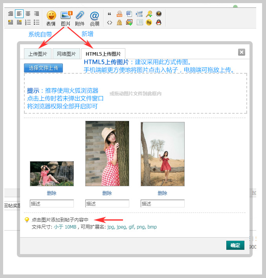
Task: Click the FREE free-content icon
Action: point(119,14)
